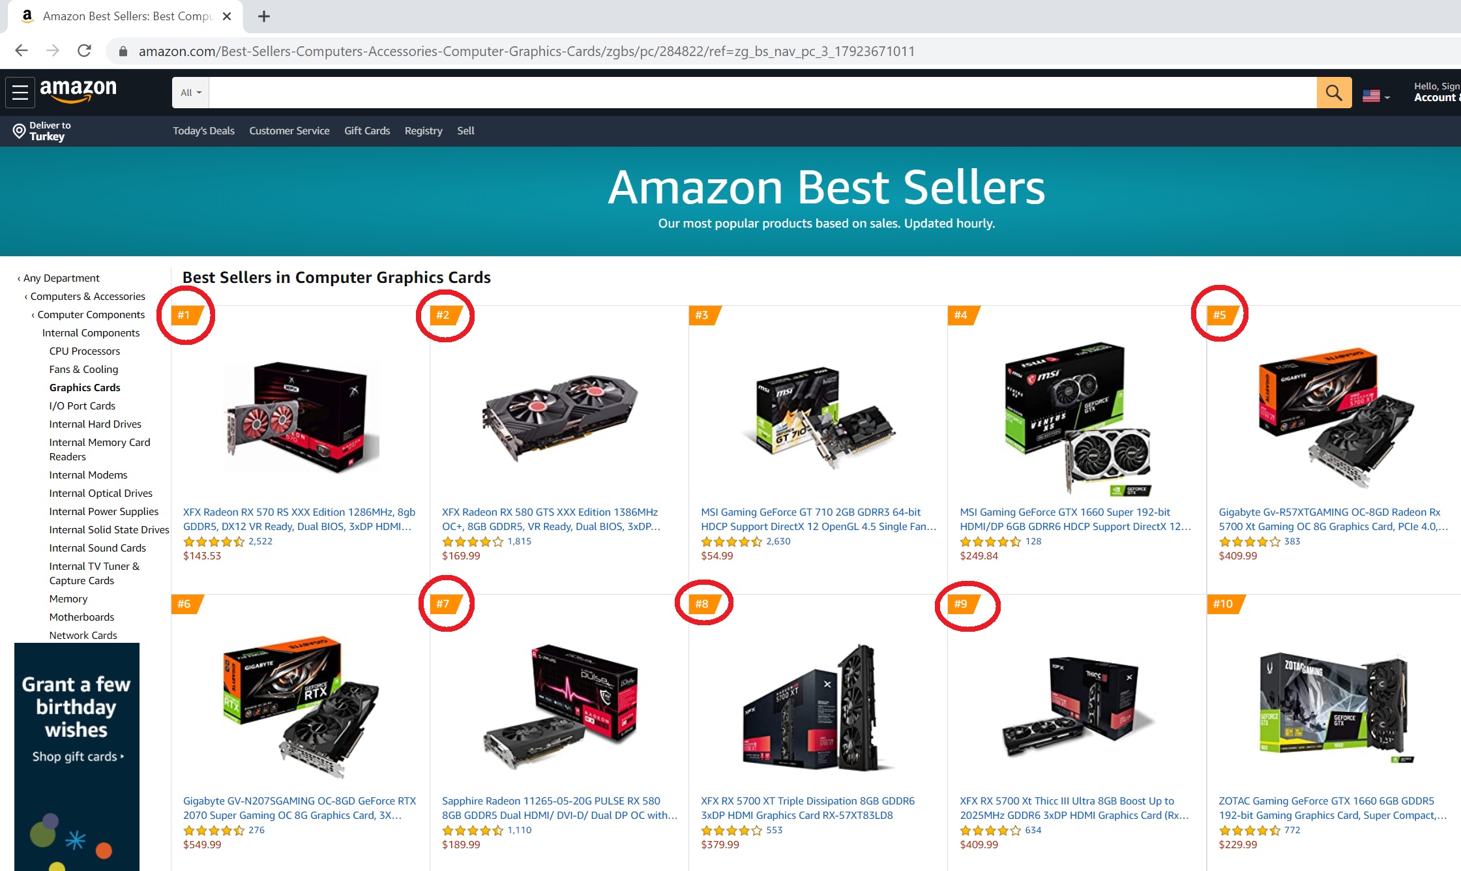
Task: Click the Amazon search input field
Action: pos(763,93)
